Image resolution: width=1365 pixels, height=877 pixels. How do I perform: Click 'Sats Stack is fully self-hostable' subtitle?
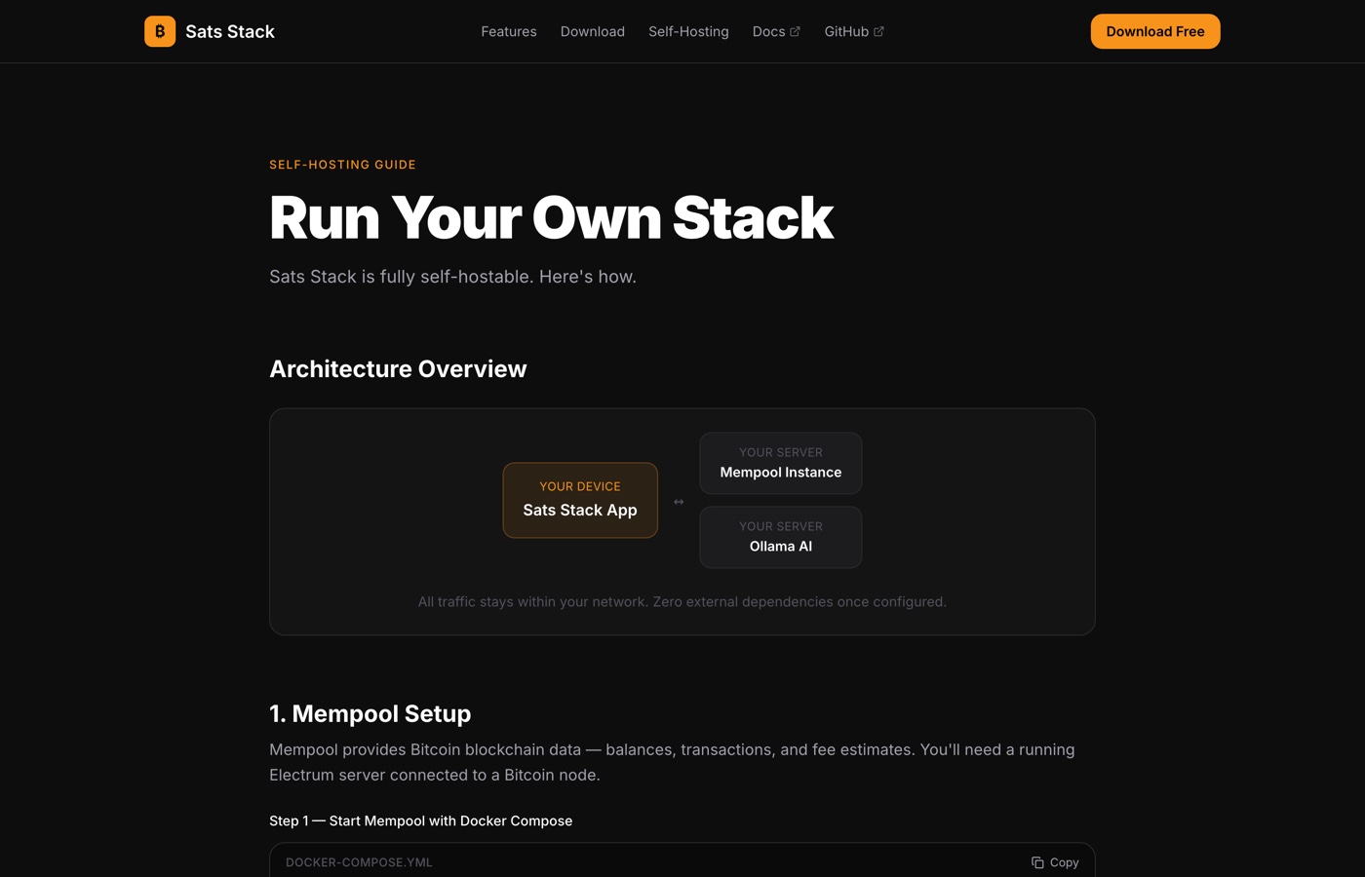[x=452, y=277]
